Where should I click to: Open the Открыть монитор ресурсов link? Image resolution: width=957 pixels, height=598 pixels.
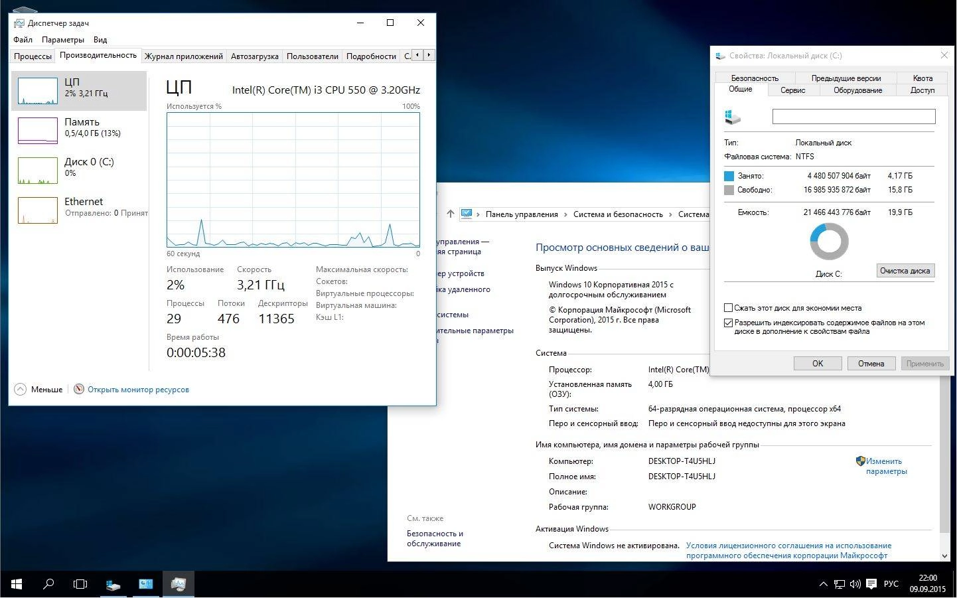pos(138,390)
